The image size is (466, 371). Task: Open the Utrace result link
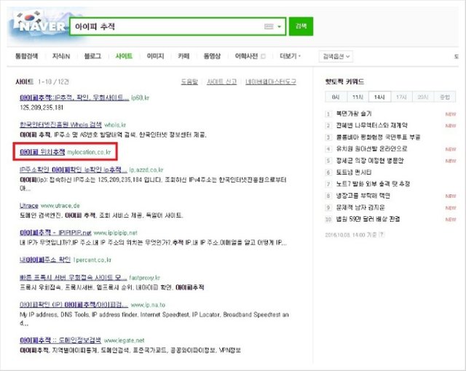pyautogui.click(x=29, y=205)
